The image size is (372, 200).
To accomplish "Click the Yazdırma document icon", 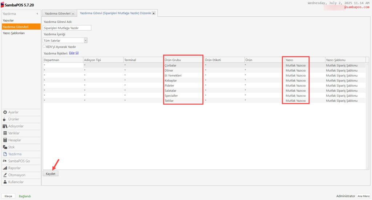I will (5, 154).
